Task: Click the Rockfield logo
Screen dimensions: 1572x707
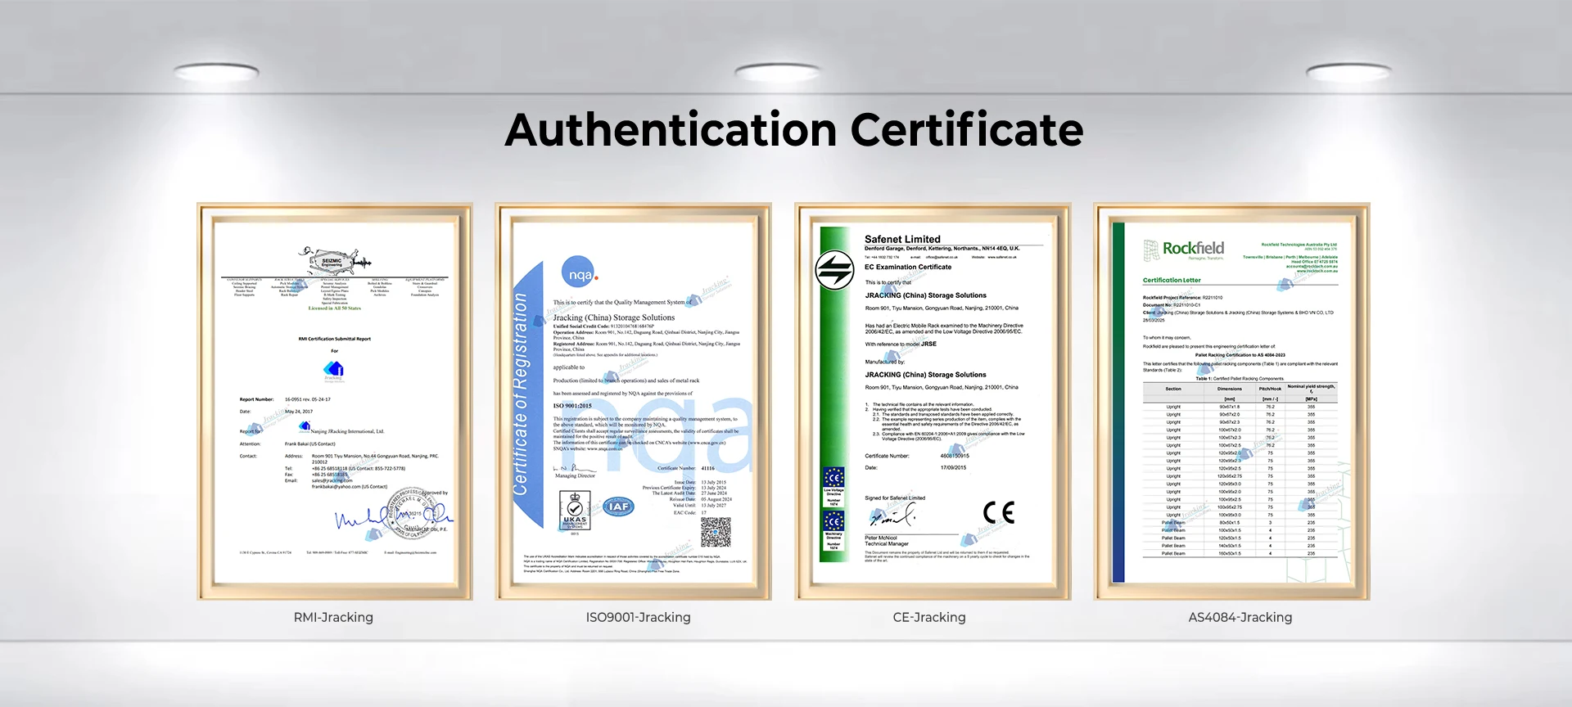Action: point(1184,250)
